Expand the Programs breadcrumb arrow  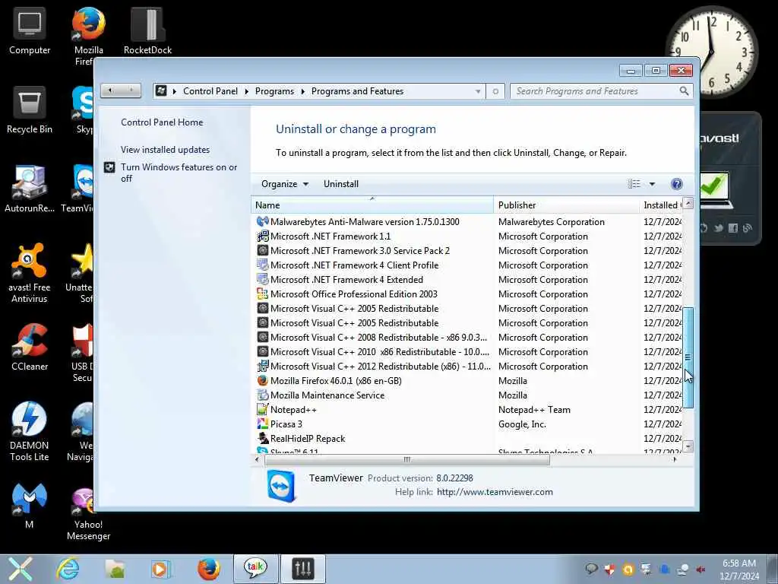302,91
